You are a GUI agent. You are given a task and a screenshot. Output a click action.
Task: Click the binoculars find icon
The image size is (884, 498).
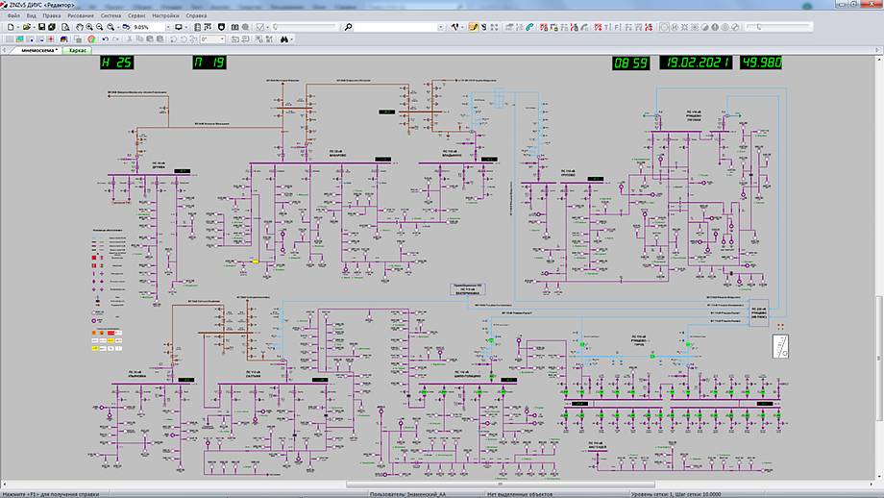tap(283, 39)
